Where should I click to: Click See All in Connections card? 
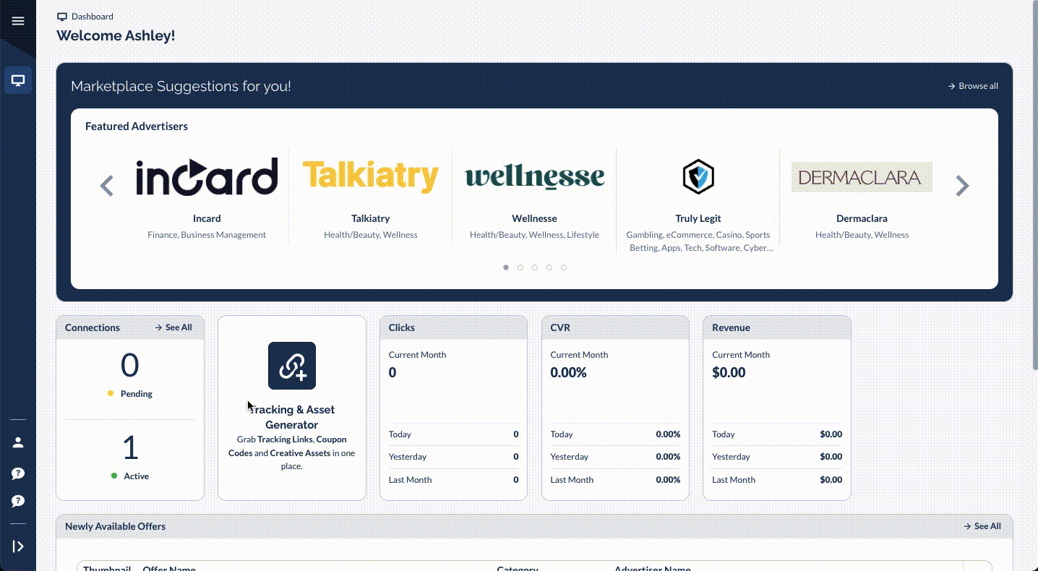pos(173,327)
